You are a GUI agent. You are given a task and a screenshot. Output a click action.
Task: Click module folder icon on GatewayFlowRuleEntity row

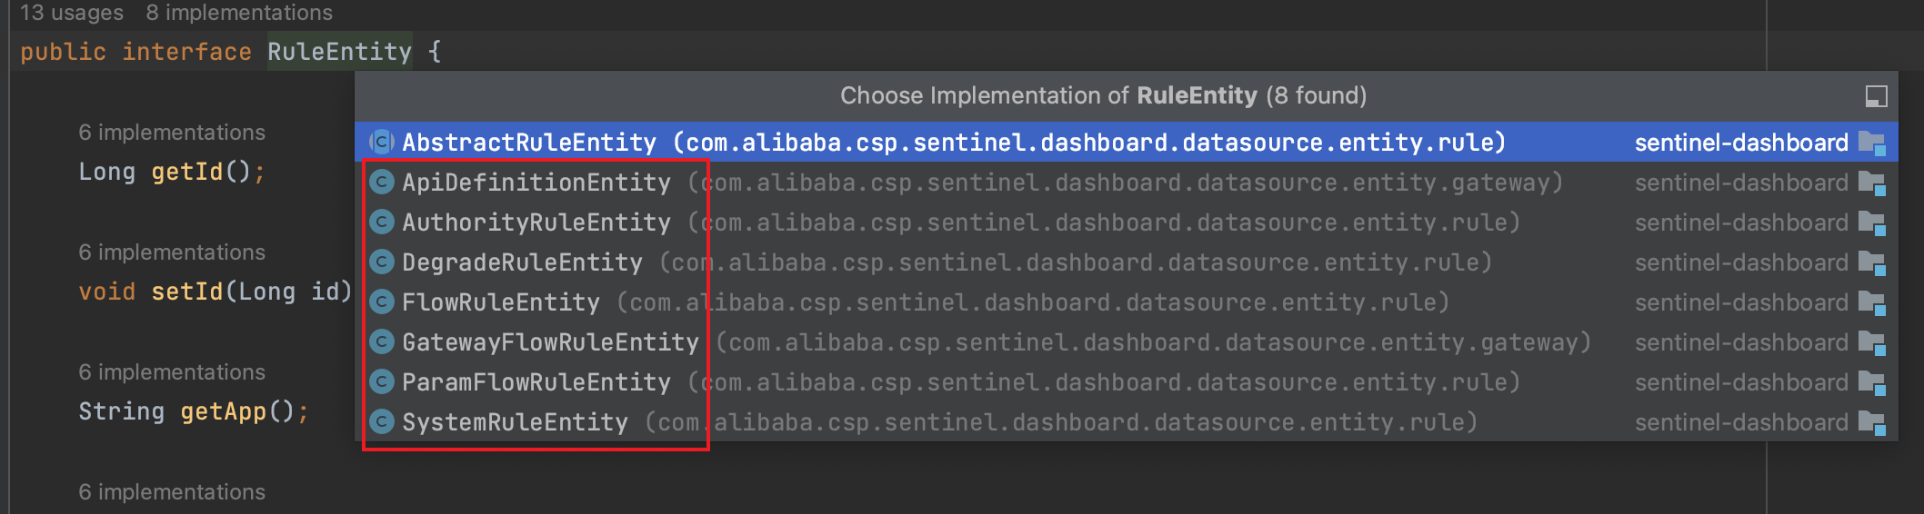tap(1872, 343)
